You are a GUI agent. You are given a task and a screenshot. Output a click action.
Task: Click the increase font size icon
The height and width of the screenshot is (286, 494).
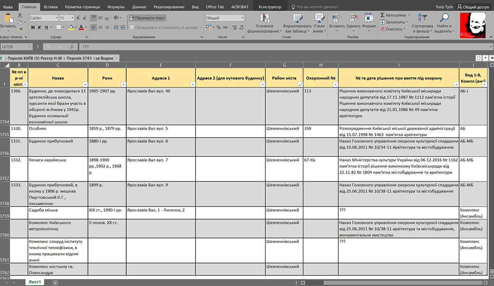click(x=78, y=18)
